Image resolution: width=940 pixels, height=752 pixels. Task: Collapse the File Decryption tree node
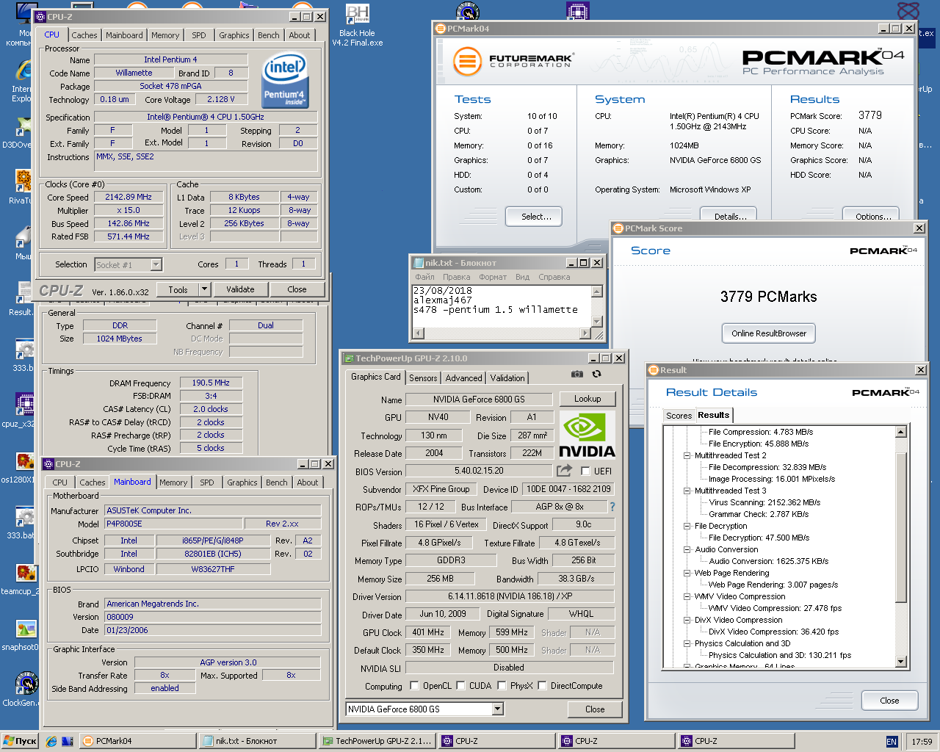687,526
